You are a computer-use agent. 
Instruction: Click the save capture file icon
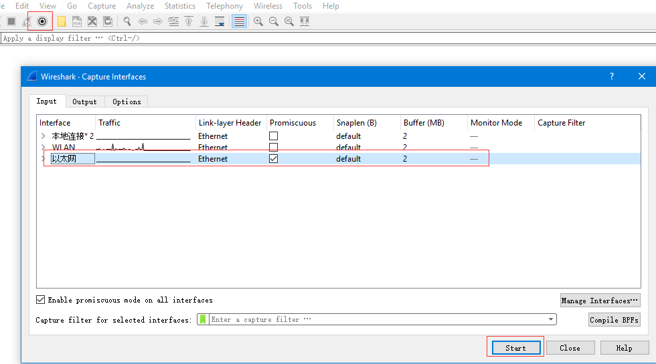[x=77, y=21]
